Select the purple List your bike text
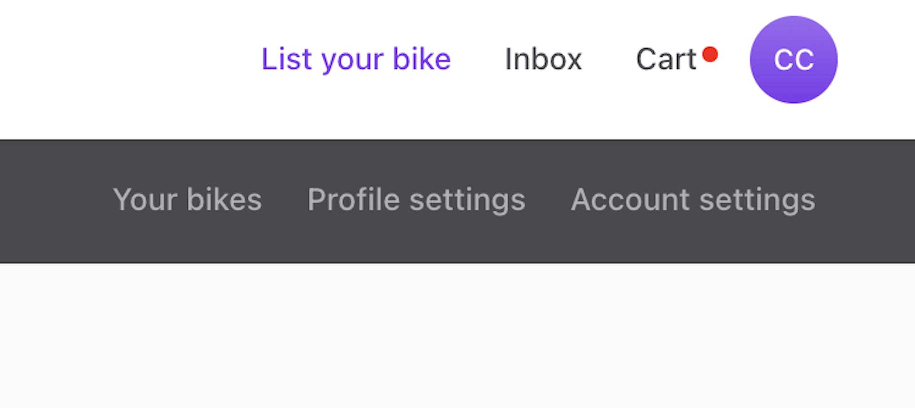Viewport: 915px width, 408px height. 356,60
